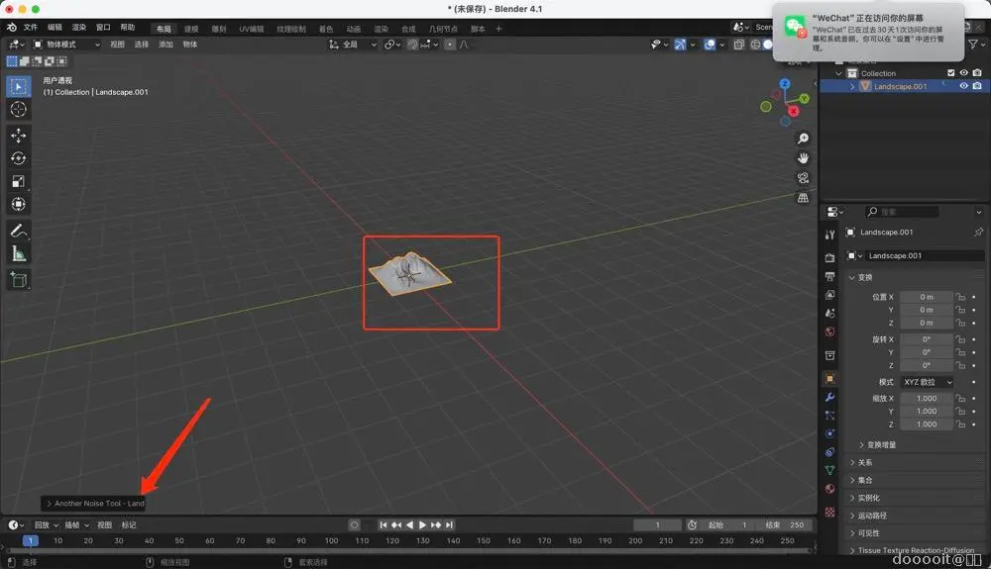Switch to the UV Editing workspace tab
This screenshot has width=991, height=569.
tap(252, 29)
